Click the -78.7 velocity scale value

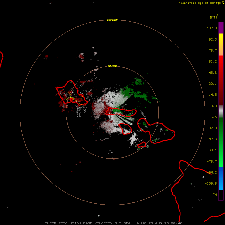212,161
